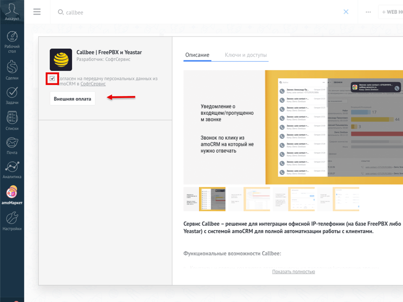Toggle the hamburger menu icon

(37, 12)
